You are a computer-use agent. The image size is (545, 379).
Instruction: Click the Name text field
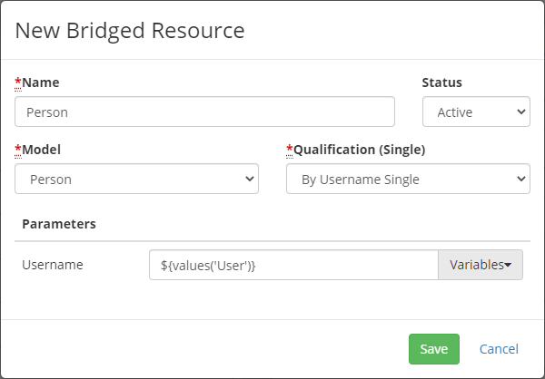(x=204, y=112)
